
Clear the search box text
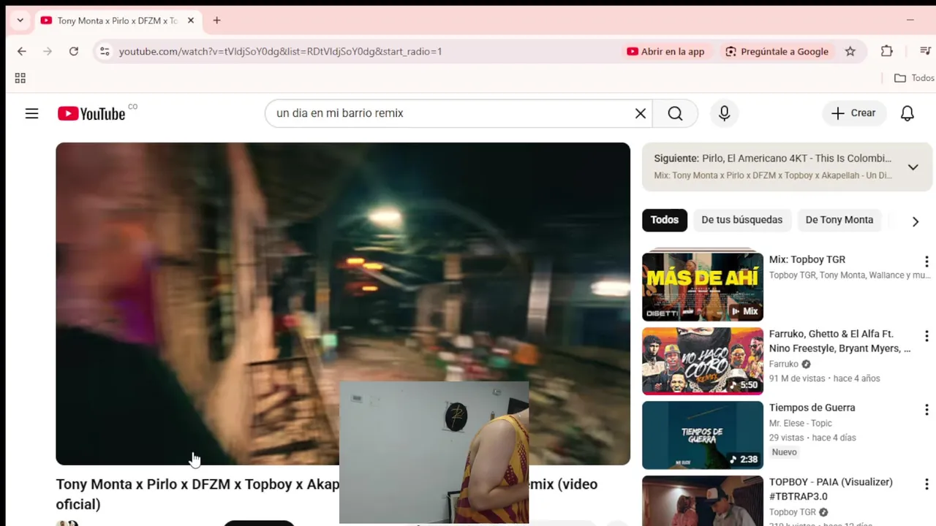(x=640, y=113)
